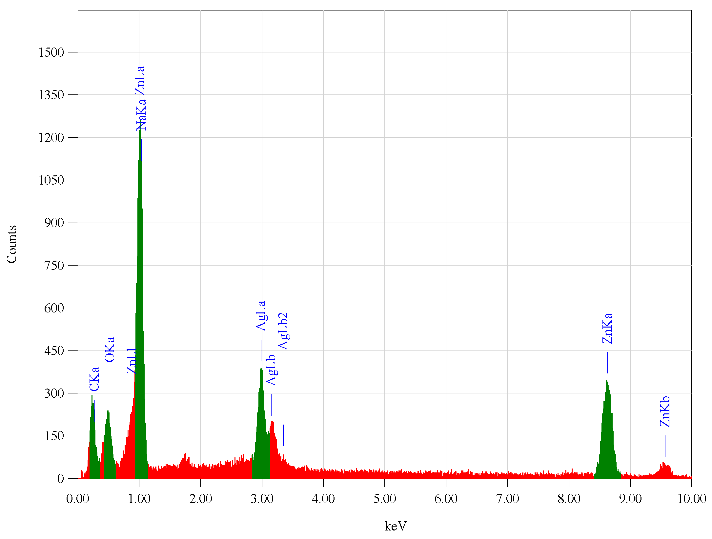Click the green silver La peak near 3.00 keV
The height and width of the screenshot is (539, 712).
click(261, 426)
